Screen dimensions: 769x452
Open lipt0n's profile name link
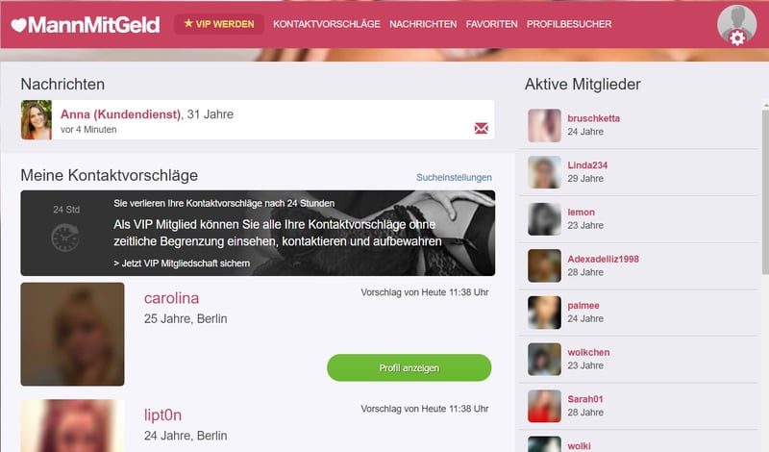click(x=162, y=415)
